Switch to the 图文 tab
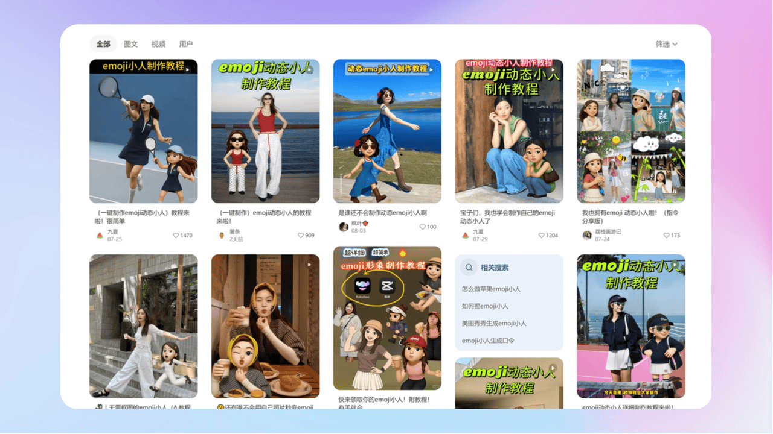This screenshot has width=773, height=434. coord(131,44)
